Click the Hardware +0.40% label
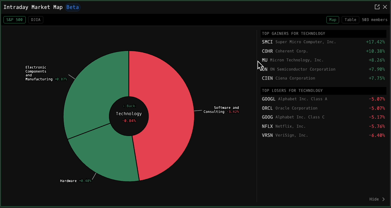 [x=76, y=181]
